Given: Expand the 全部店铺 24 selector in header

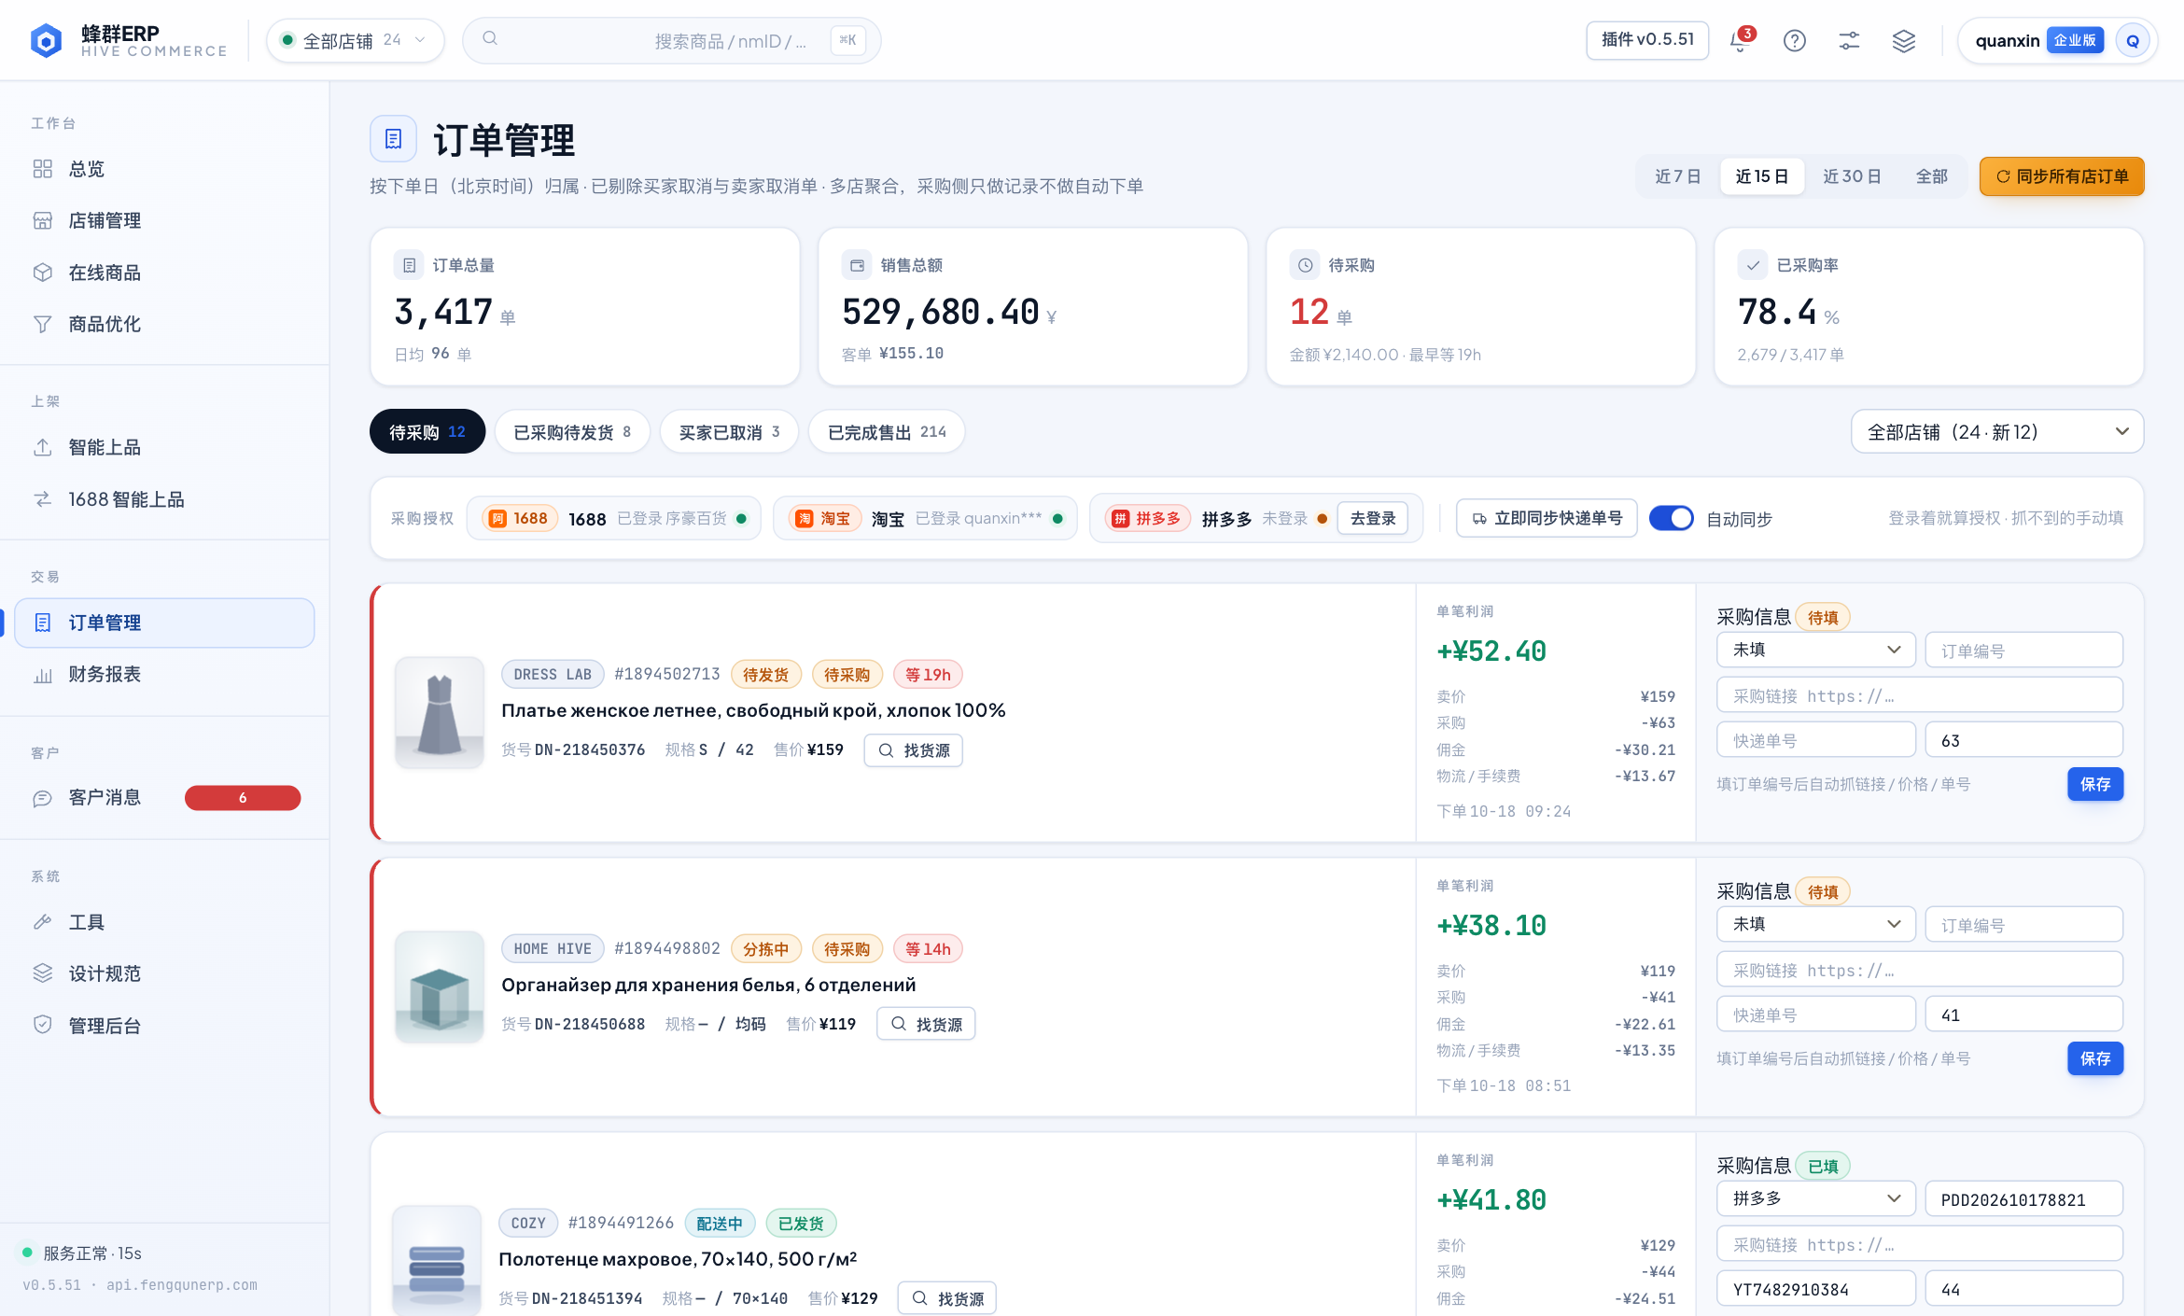Looking at the screenshot, I should click(x=355, y=41).
